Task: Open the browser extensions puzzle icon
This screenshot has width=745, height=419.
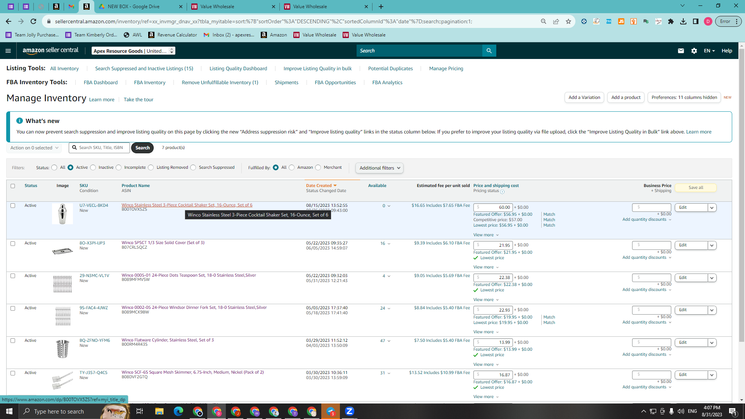Action: [671, 21]
